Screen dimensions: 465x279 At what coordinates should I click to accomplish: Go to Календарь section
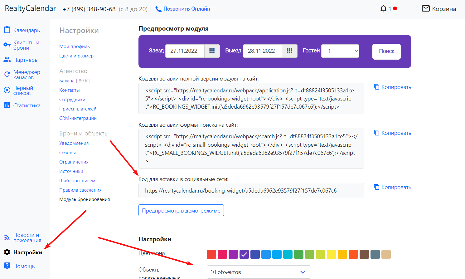27,30
